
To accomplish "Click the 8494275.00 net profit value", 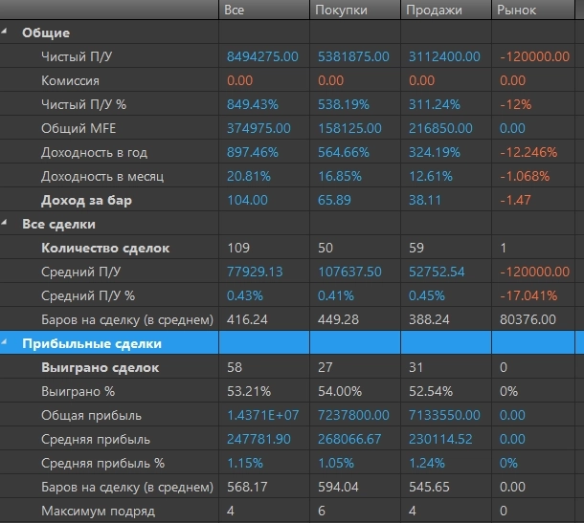I will tap(263, 57).
